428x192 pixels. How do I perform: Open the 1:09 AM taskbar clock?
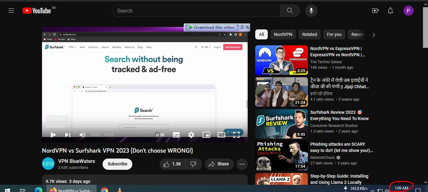(x=401, y=188)
